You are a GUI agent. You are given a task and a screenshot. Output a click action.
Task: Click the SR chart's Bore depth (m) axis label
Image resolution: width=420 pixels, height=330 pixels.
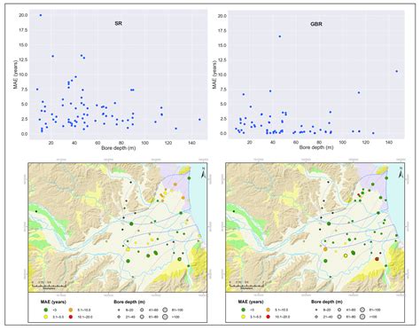[x=119, y=147]
